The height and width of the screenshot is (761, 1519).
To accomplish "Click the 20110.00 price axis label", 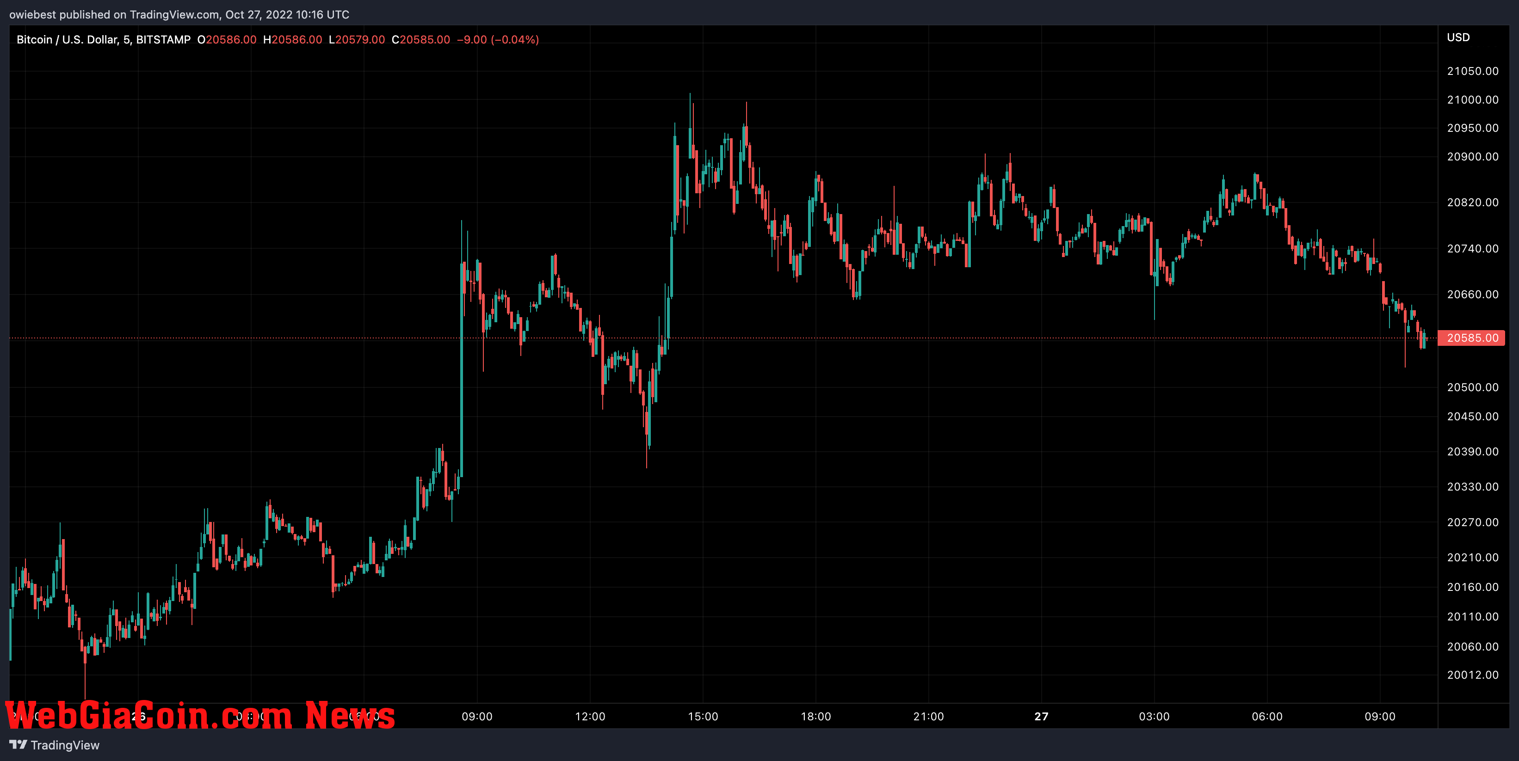I will click(1472, 617).
